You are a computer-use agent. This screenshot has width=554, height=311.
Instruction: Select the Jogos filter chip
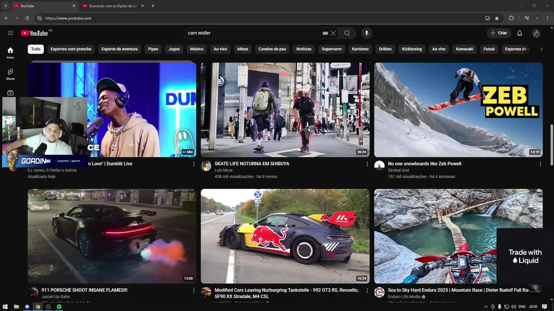click(x=174, y=49)
